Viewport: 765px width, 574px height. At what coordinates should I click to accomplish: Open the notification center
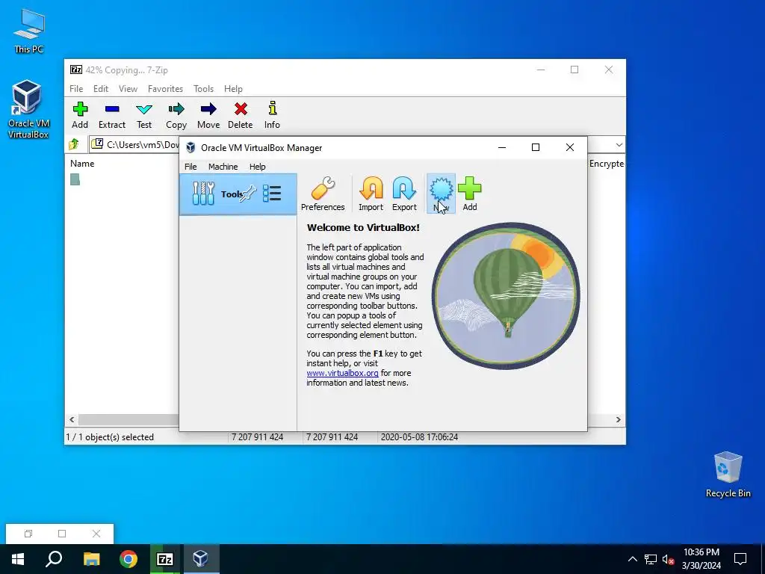740,559
